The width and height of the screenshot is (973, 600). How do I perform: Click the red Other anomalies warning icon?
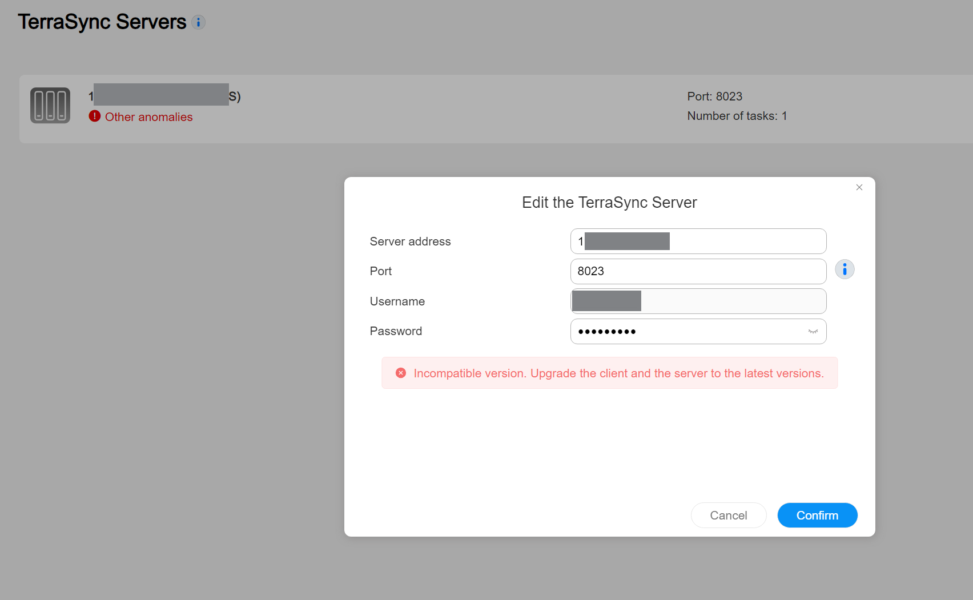(x=95, y=116)
